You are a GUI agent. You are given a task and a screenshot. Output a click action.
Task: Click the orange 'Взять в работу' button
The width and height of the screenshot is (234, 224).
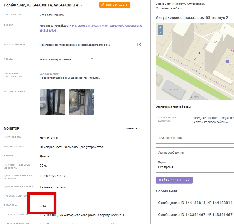(115, 5)
